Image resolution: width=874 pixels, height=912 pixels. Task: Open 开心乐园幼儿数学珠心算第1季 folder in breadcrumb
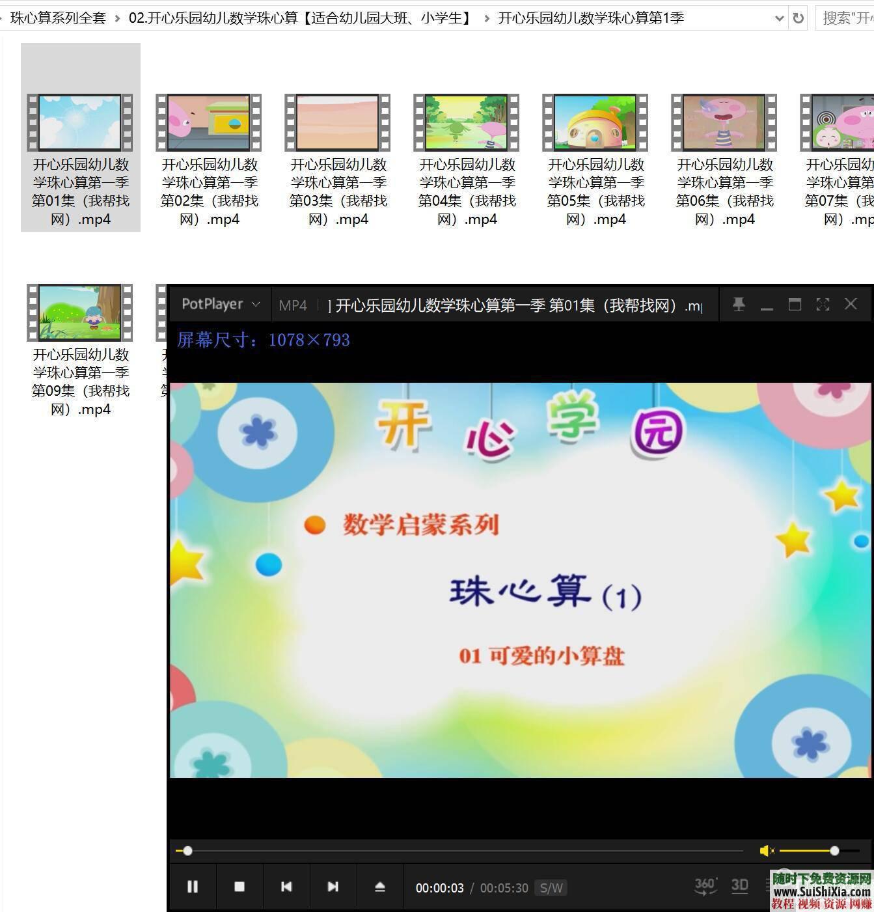589,18
